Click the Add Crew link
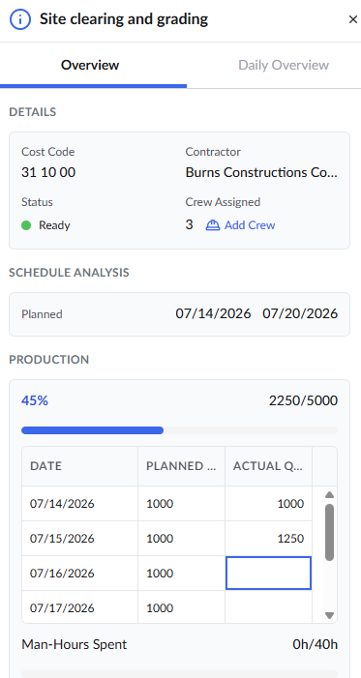Image resolution: width=361 pixels, height=678 pixels. click(x=250, y=225)
